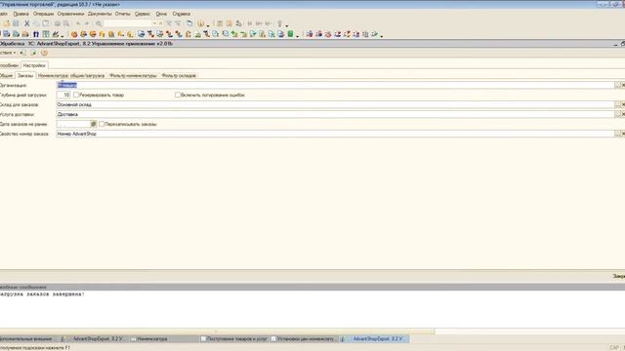Click the blue up-down arrows icon in second toolbar
Viewport: 625px width, 351px height.
36,34
